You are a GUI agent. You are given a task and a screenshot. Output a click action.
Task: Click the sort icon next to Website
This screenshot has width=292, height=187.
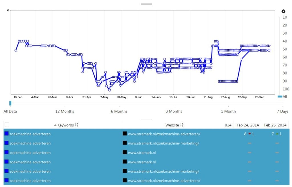pyautogui.click(x=182, y=125)
